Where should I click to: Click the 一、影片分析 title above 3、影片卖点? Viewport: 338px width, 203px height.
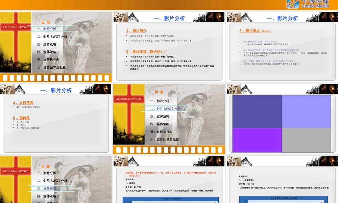tap(282, 18)
